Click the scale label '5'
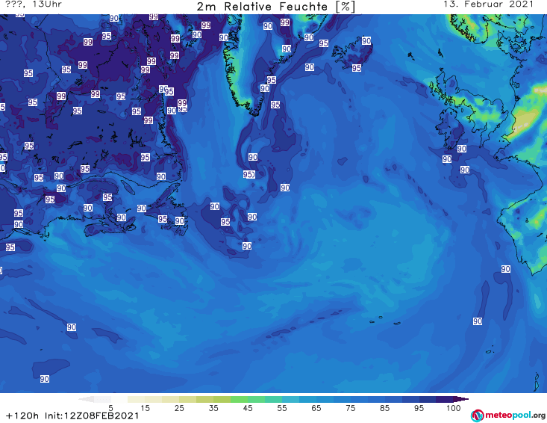This screenshot has width=547, height=423. pos(110,408)
